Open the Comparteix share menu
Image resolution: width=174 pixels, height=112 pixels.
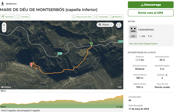point(102,17)
